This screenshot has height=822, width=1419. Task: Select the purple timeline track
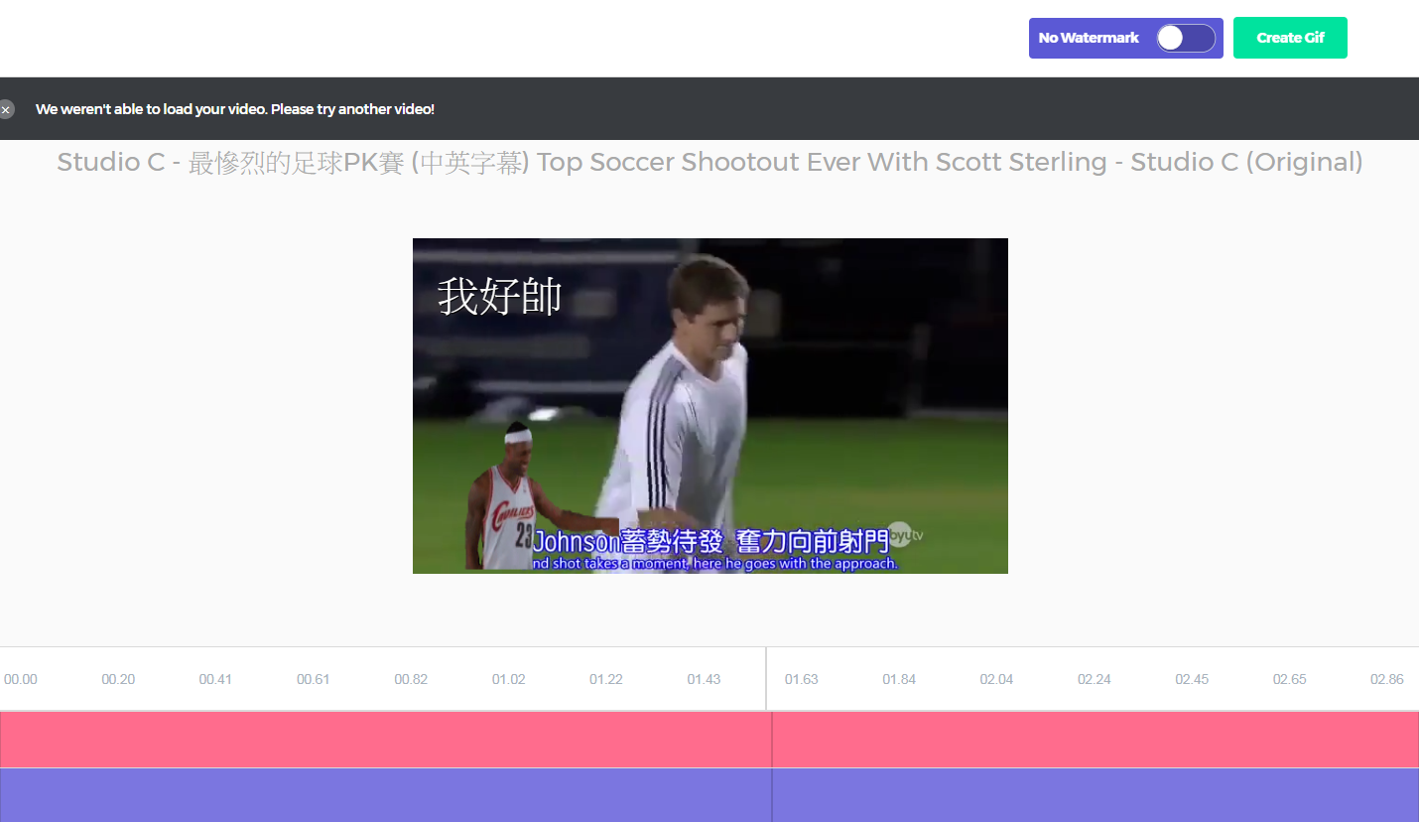point(709,795)
